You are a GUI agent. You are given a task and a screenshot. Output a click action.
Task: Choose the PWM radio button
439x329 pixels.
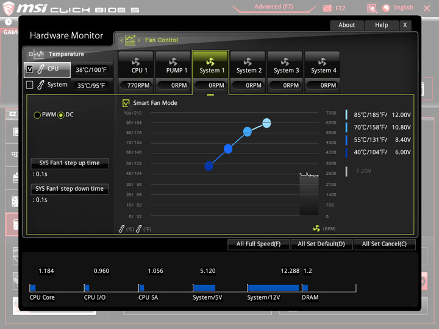37,115
